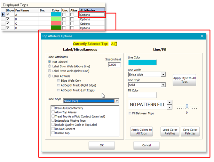Screen dimensions: 214x162
Task: Toggle Show checkbox for top A
Action: [x=8, y=15]
